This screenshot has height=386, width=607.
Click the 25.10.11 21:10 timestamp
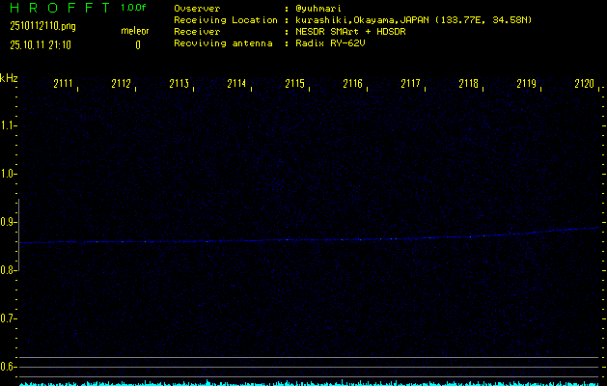tap(40, 44)
